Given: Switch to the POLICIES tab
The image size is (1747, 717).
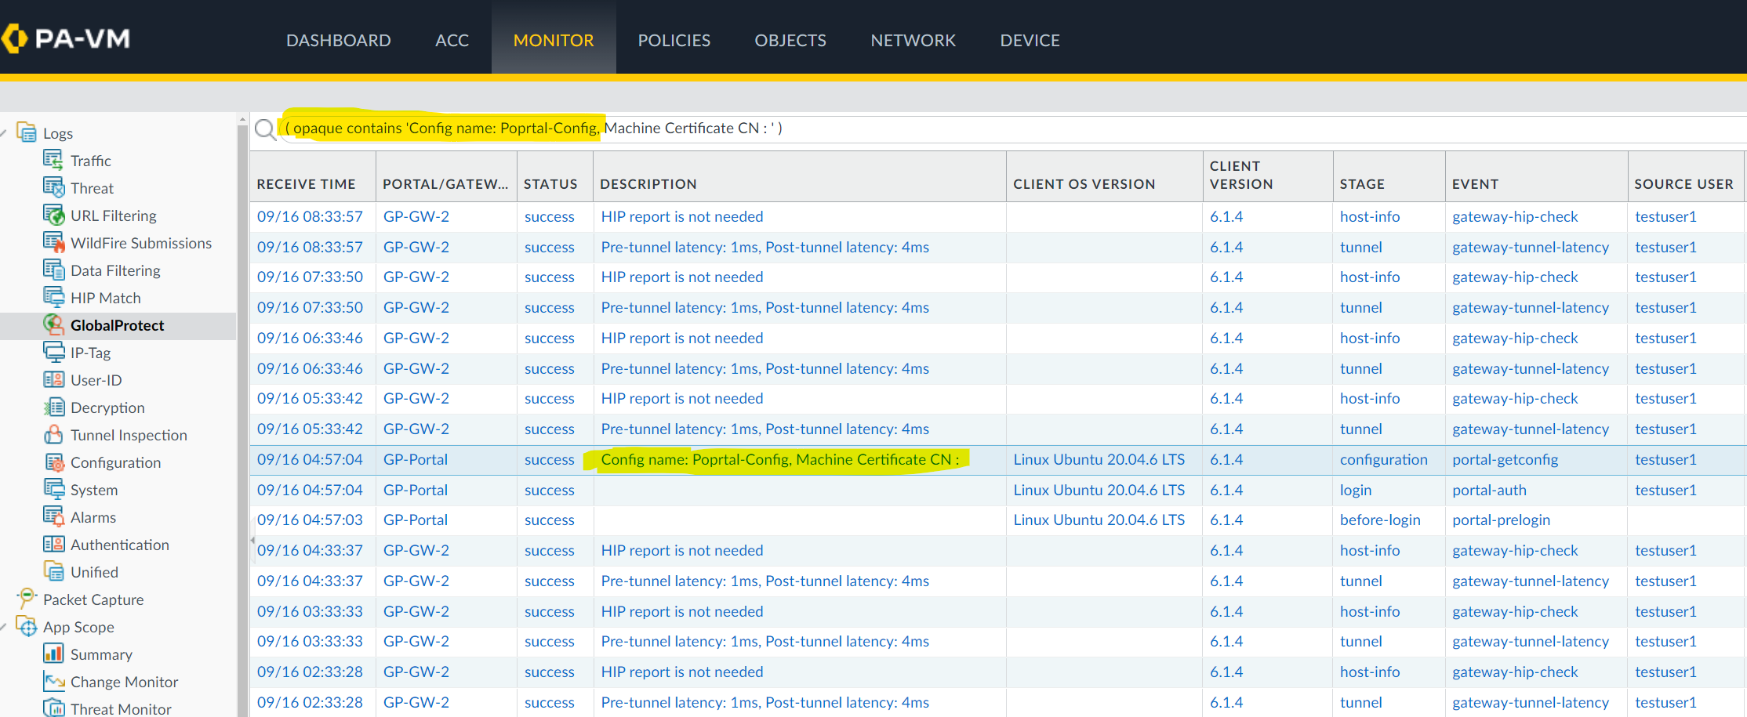Looking at the screenshot, I should click(674, 40).
